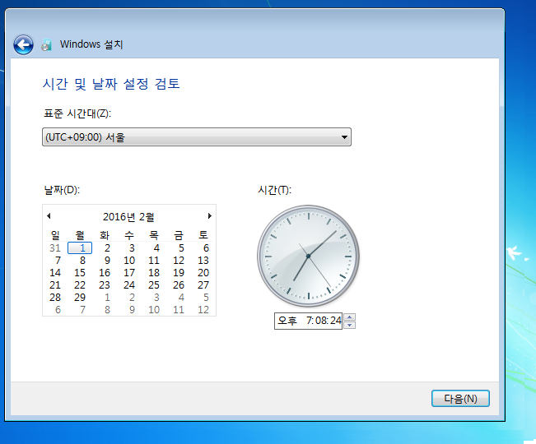
Task: Click the 날짜(D) label
Action: click(x=62, y=190)
